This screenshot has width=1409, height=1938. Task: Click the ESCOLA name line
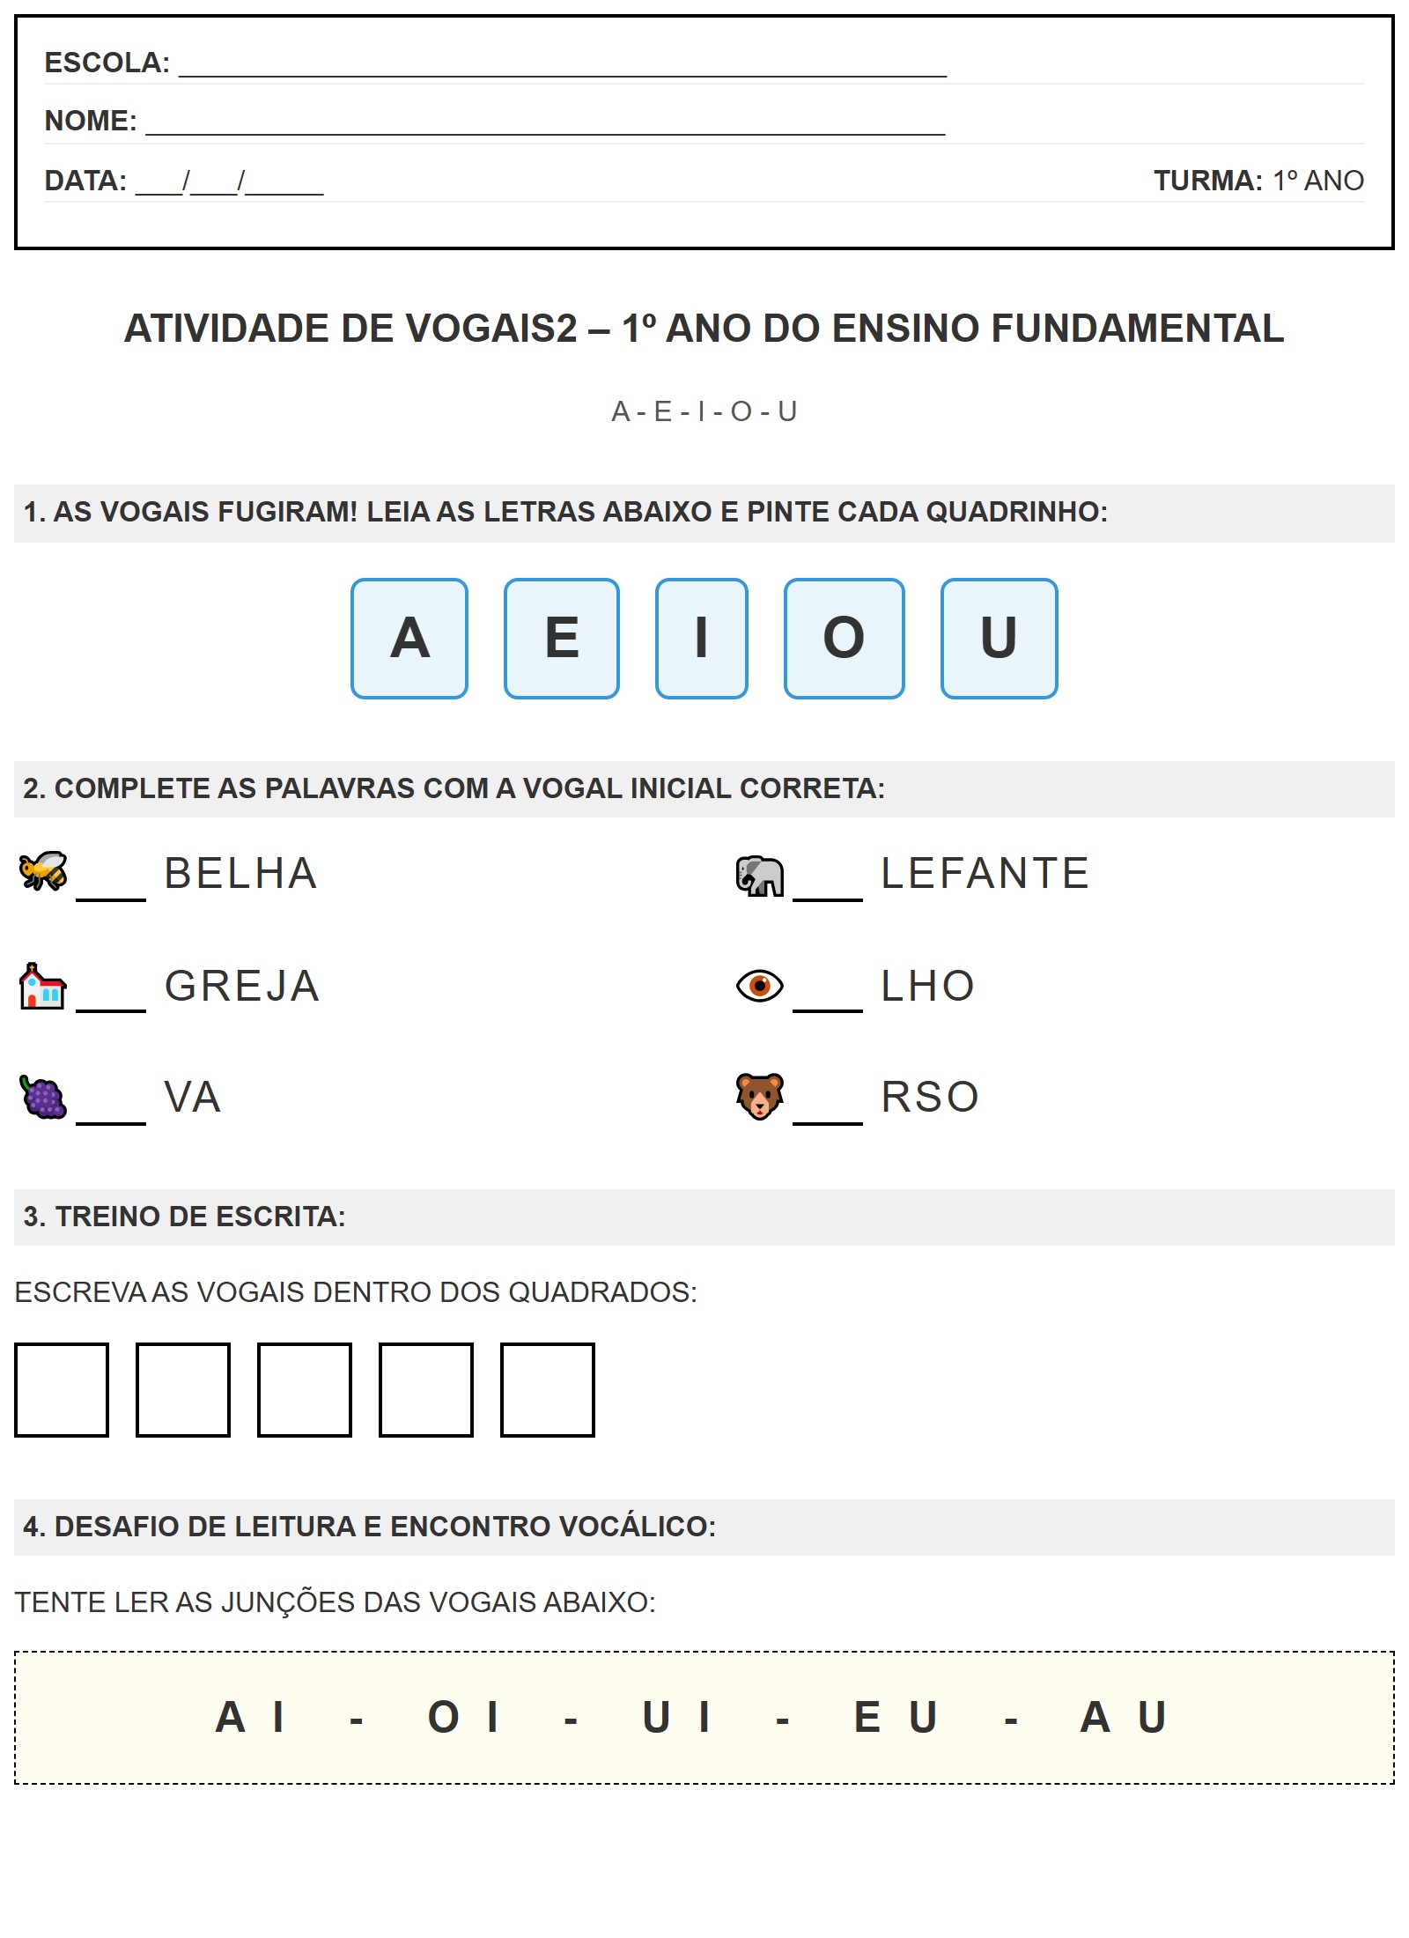562,65
